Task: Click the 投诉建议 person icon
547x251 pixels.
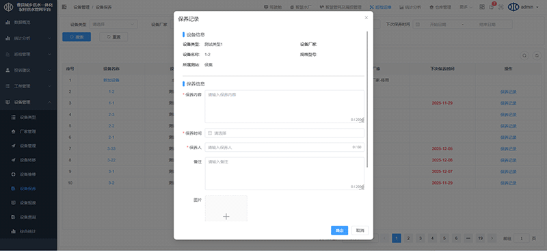Action: [8, 70]
